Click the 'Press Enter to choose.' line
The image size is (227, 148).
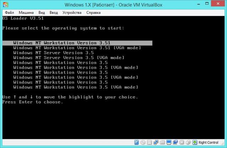click(33, 102)
